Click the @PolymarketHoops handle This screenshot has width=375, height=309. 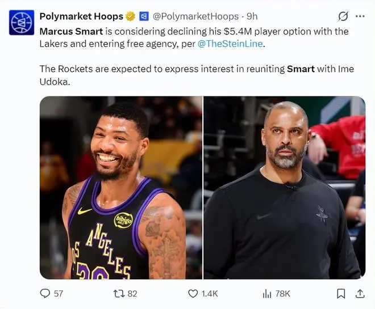[x=195, y=16]
